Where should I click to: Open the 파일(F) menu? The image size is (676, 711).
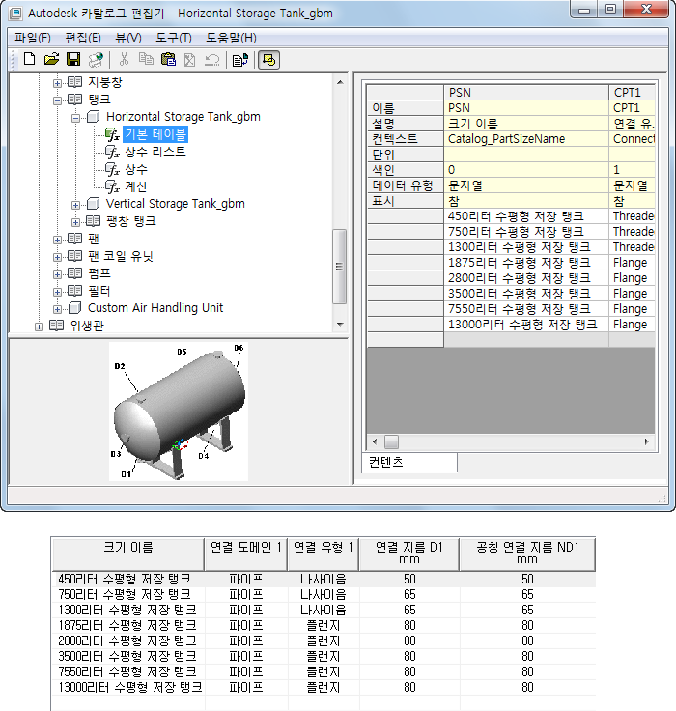pos(33,38)
